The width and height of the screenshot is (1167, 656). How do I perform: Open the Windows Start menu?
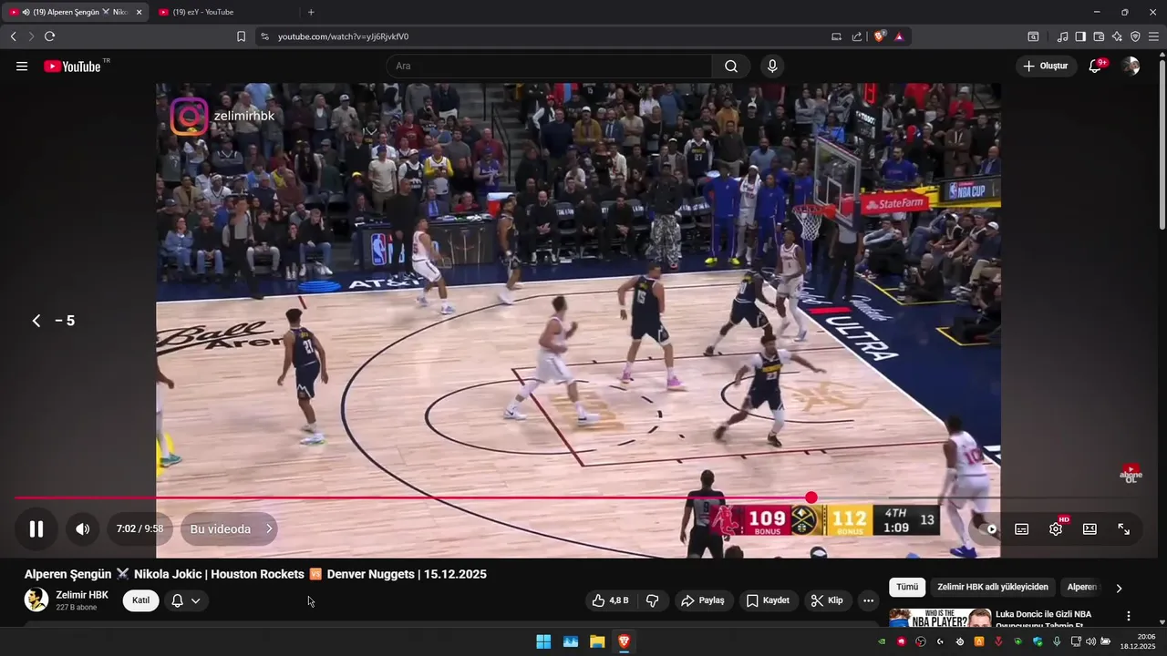pos(543,641)
